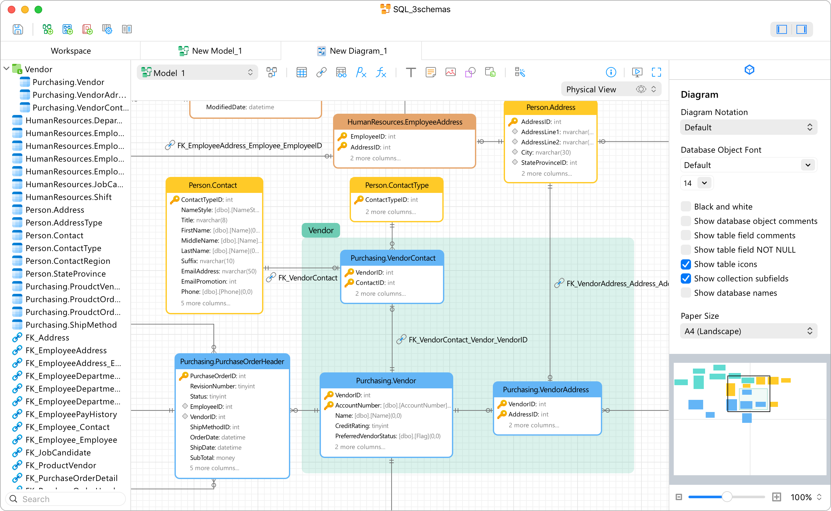Click the FK_VendorContact_Vendor_VendorID relation label
The height and width of the screenshot is (511, 831).
click(468, 339)
